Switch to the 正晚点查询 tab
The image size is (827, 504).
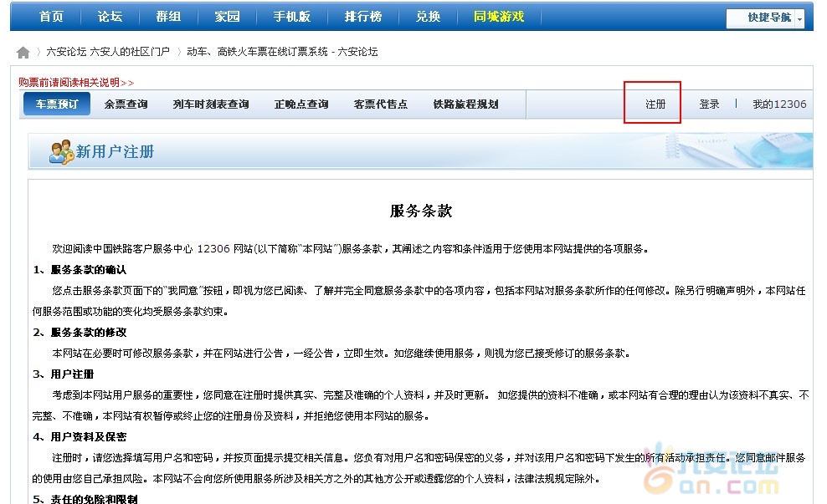click(300, 104)
